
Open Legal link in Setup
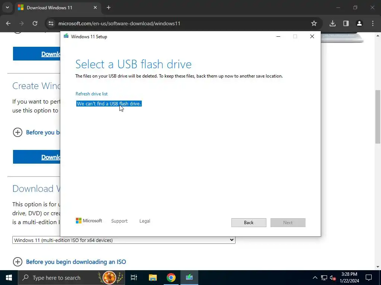point(145,221)
